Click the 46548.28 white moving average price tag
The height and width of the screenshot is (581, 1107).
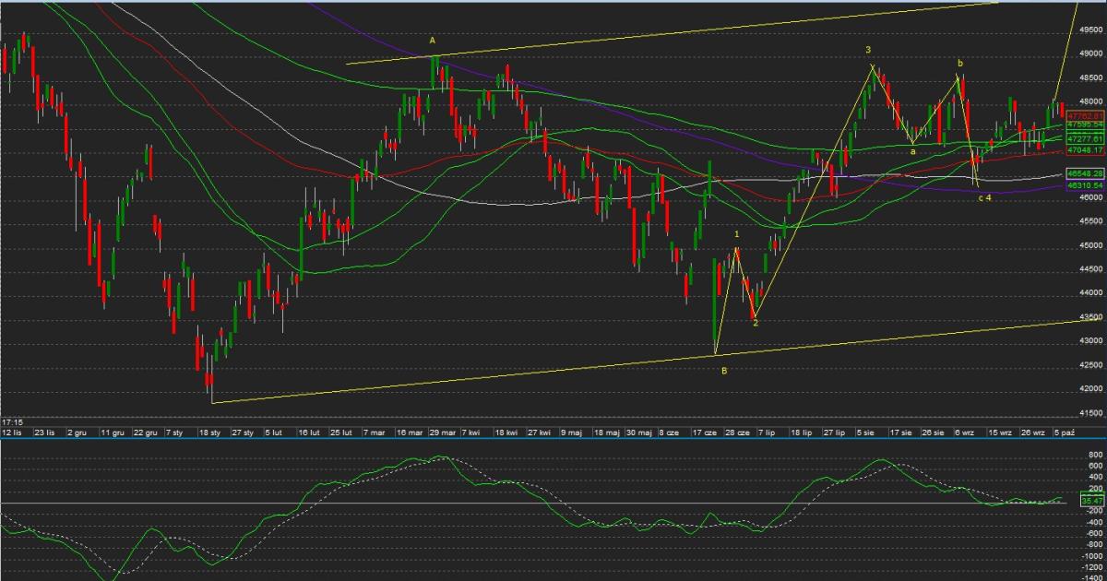tap(1085, 173)
